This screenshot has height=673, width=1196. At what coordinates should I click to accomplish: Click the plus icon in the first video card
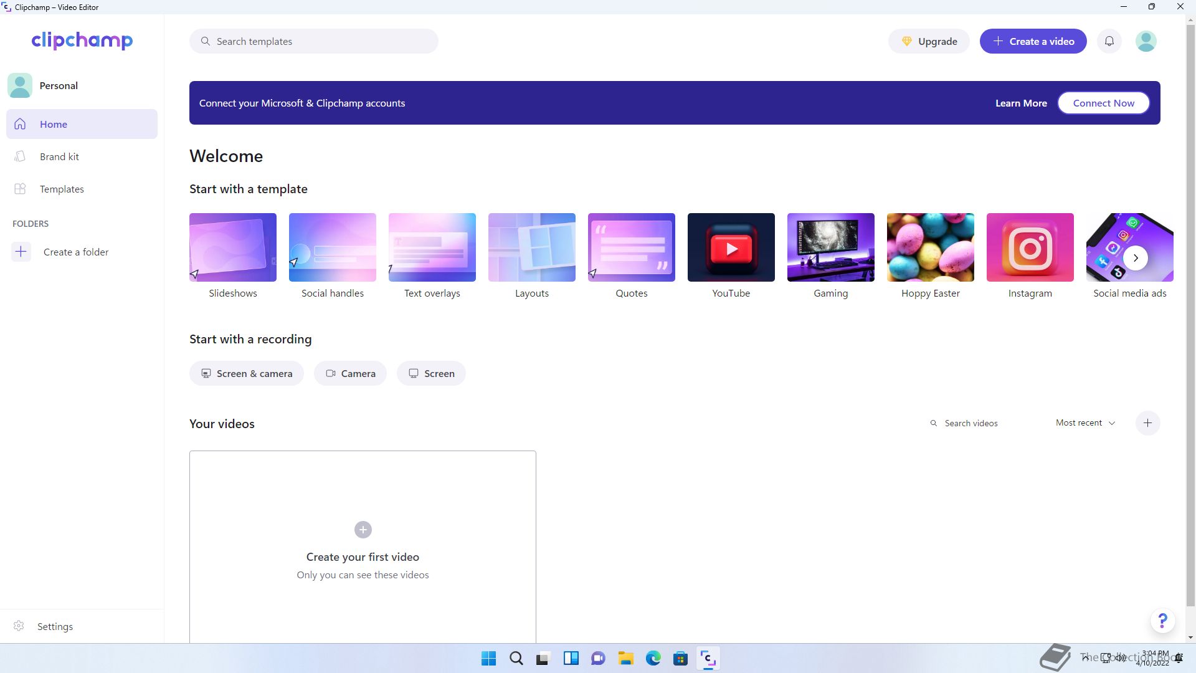[x=363, y=530]
